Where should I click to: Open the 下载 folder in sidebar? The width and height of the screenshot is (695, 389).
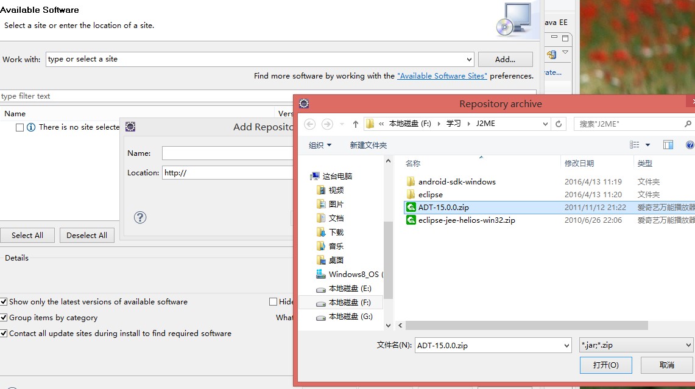pos(330,232)
